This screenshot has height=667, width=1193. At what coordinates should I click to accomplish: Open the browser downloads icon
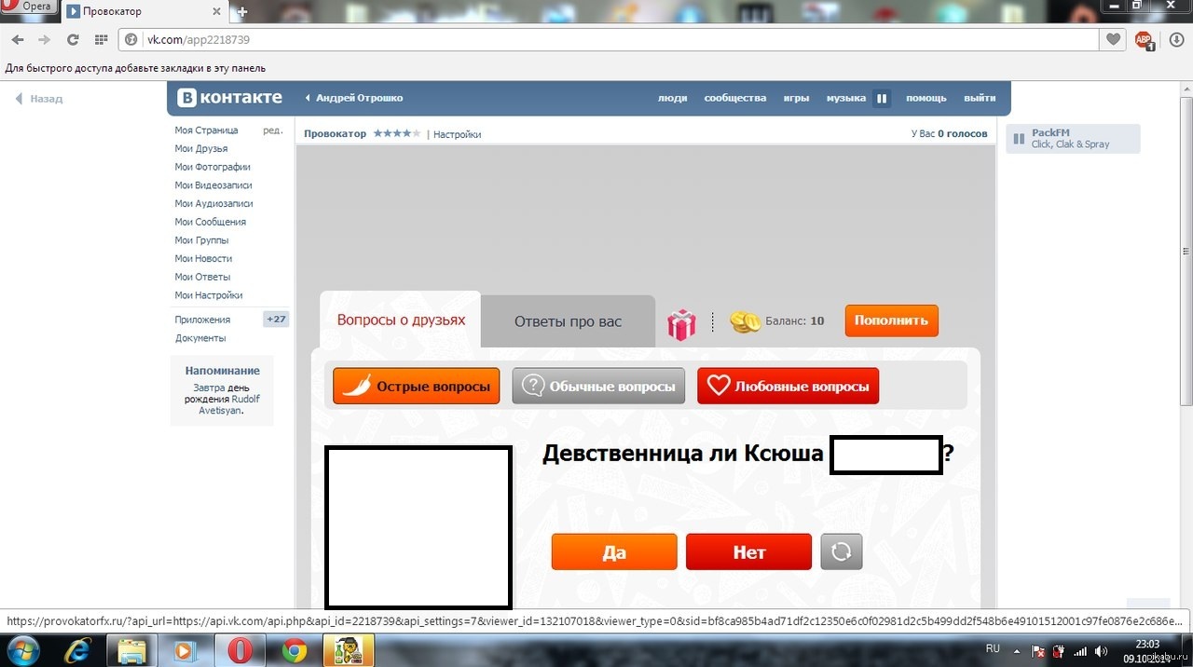[x=1176, y=40]
